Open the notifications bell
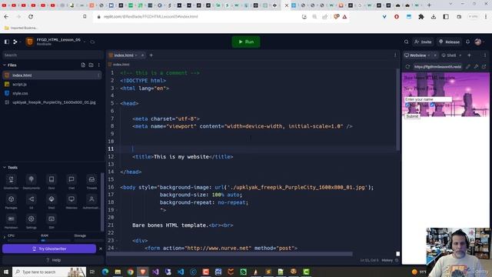The image size is (492, 277). [467, 42]
